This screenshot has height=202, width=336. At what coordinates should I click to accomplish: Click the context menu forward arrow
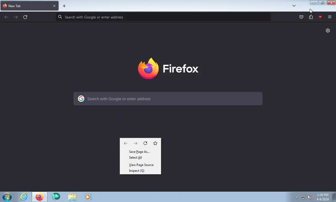(x=135, y=143)
